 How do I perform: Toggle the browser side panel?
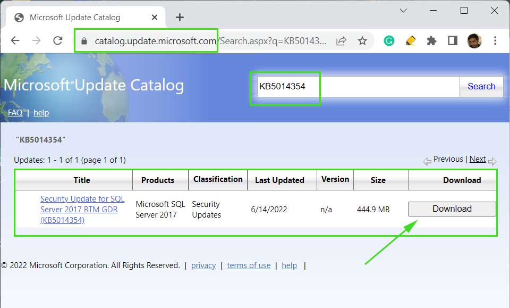(453, 41)
